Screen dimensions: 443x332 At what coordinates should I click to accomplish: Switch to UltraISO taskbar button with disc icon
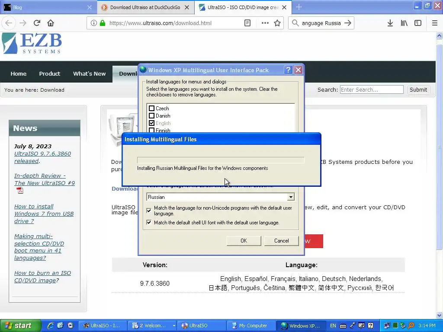[x=202, y=326]
